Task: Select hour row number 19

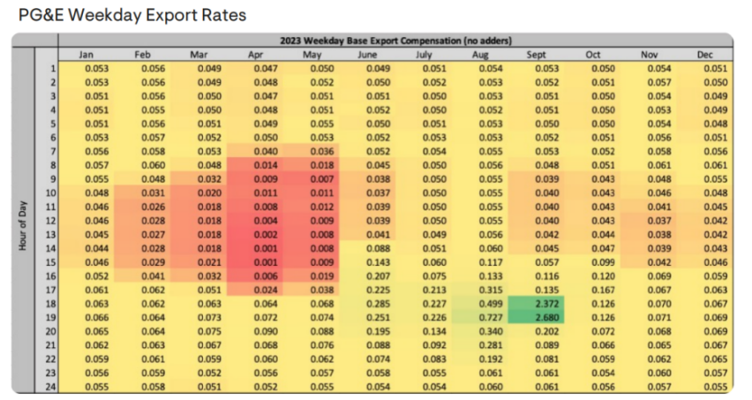Action: pos(50,316)
